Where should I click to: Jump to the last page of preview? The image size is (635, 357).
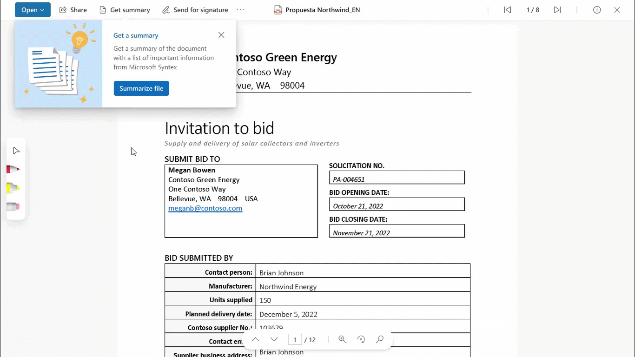(557, 9)
